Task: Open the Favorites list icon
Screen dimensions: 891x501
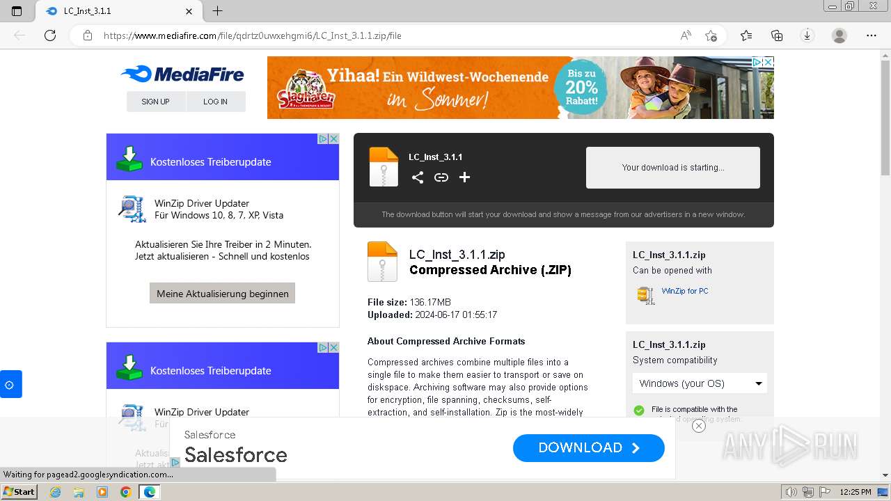Action: (746, 35)
